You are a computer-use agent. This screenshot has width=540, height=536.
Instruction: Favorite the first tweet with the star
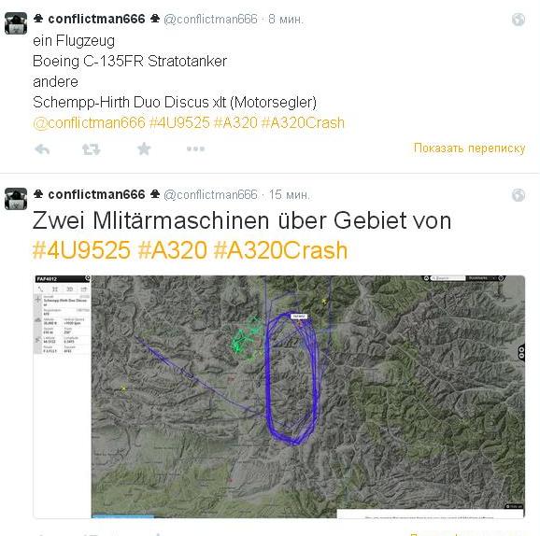pyautogui.click(x=144, y=148)
